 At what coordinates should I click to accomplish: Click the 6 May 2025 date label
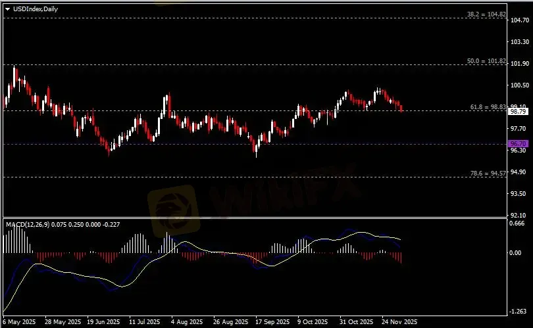19,322
